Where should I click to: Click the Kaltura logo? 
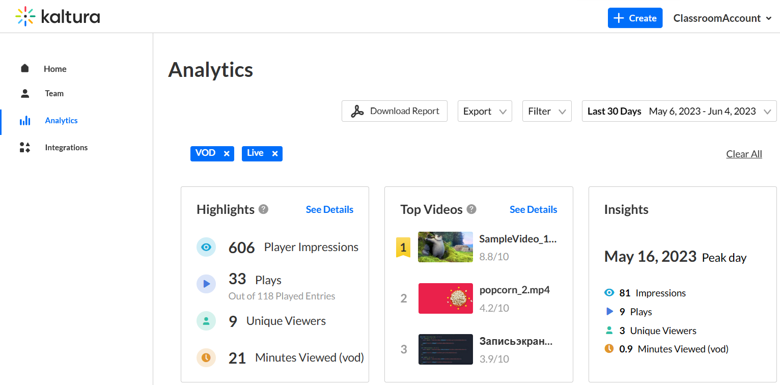(58, 17)
